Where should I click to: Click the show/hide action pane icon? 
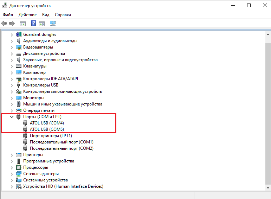(42, 24)
